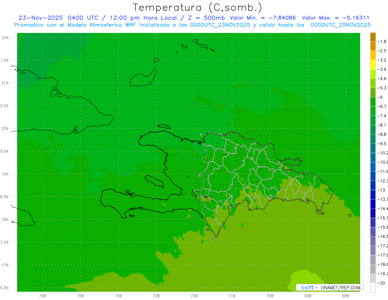This screenshot has height=300, width=388.
Task: Select the '0000UTC_23NOV2025' initialization text
Action: [x=220, y=25]
